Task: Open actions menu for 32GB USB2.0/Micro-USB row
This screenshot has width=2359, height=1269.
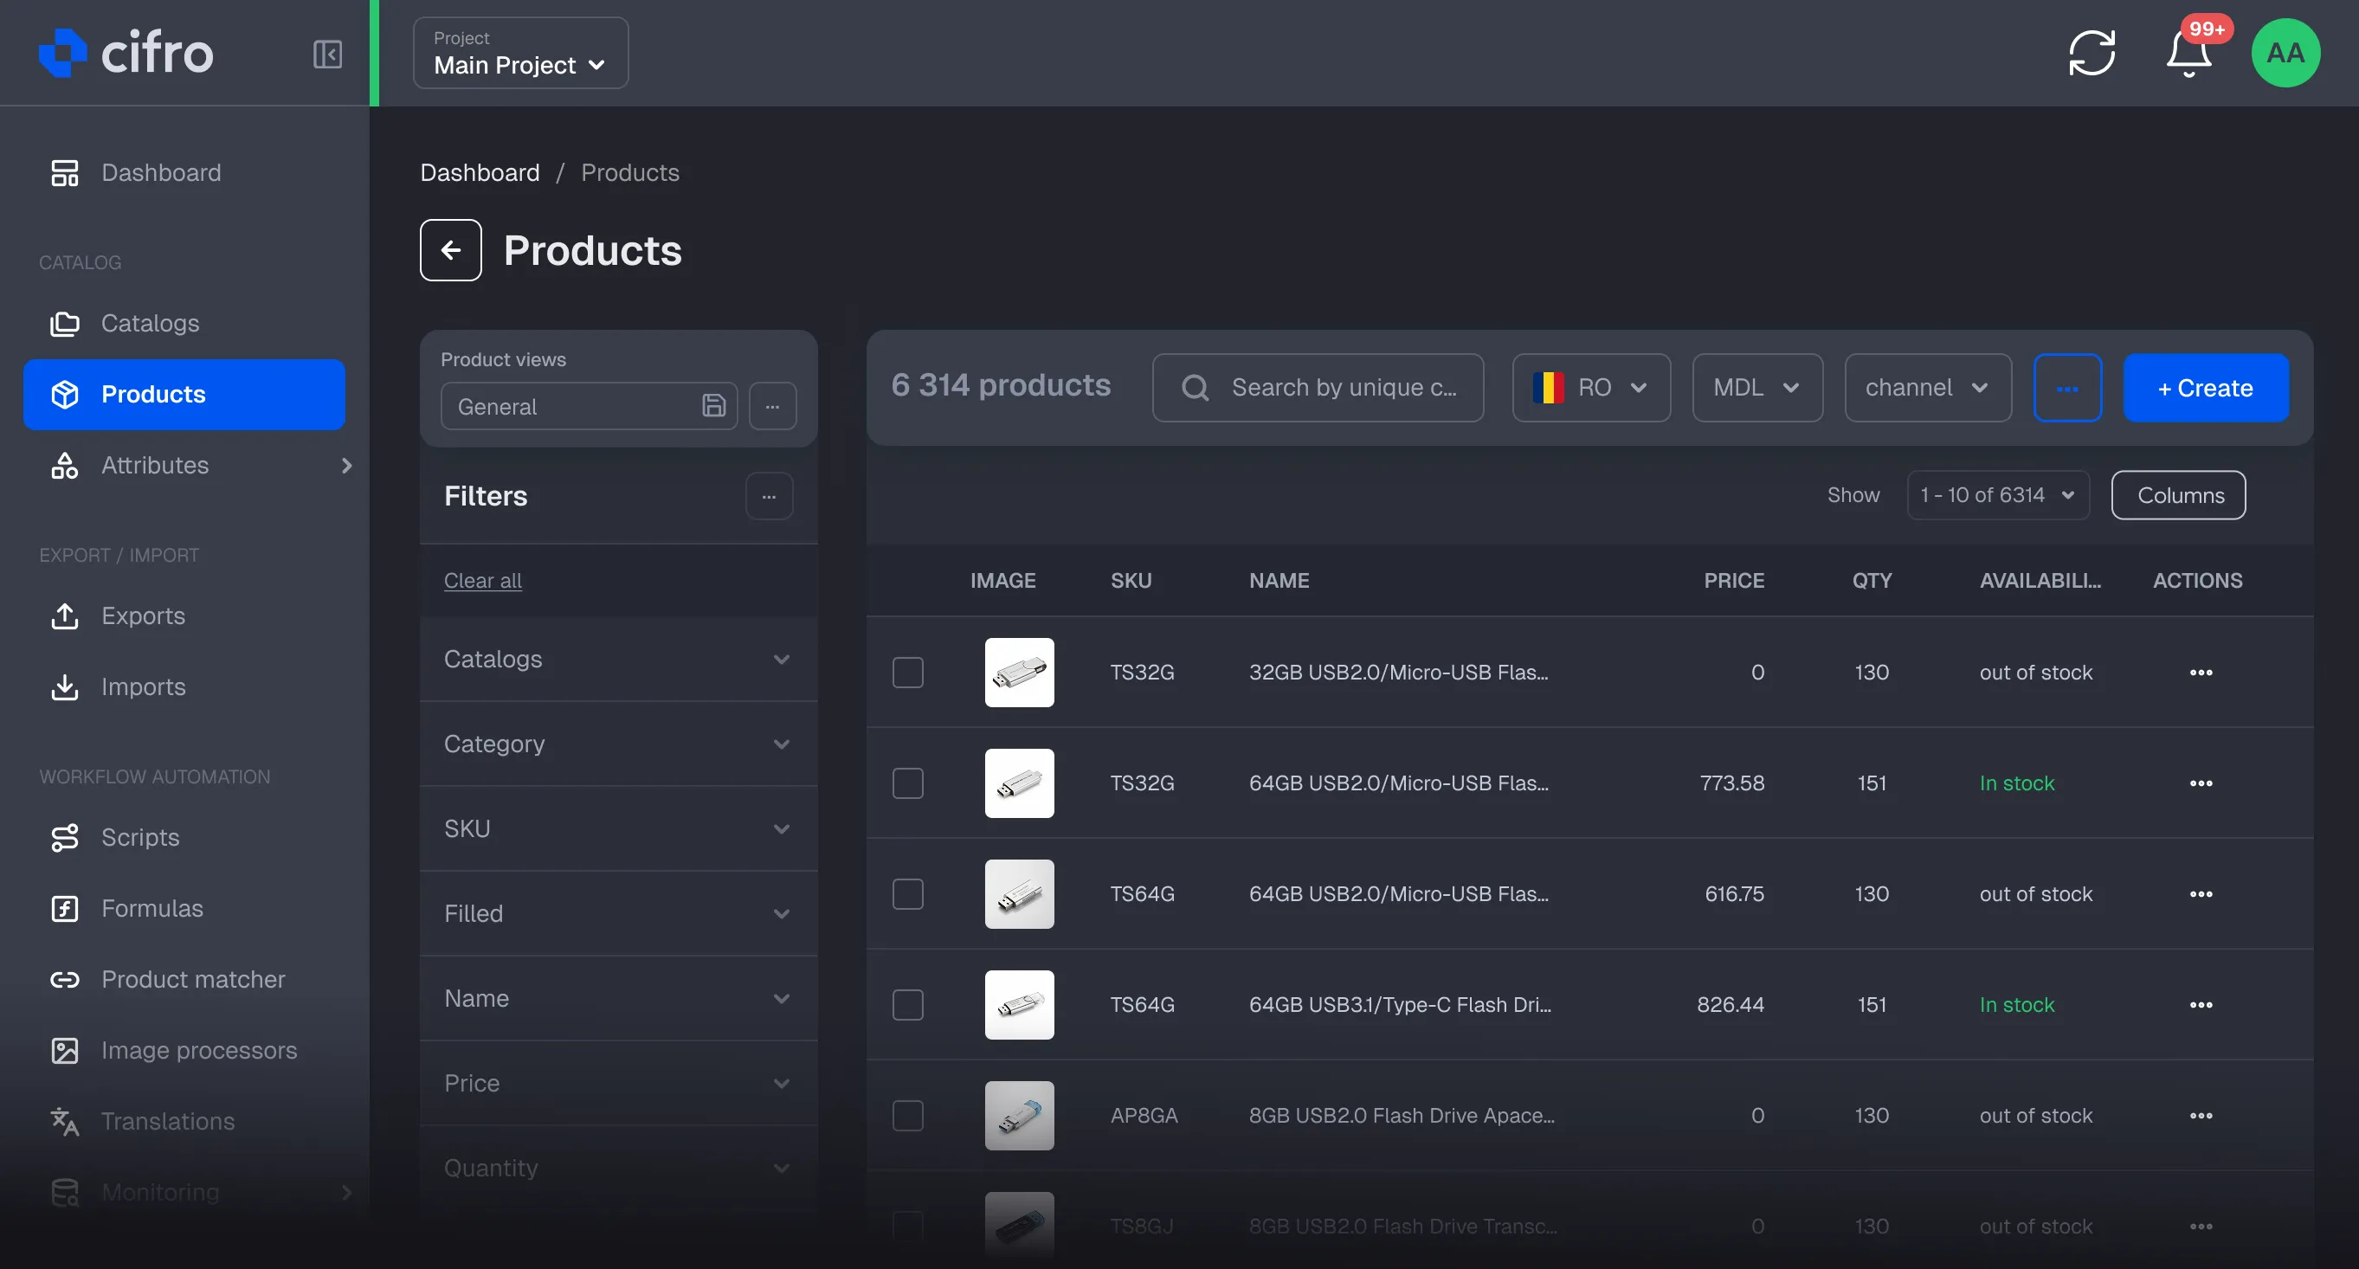Action: (x=2201, y=672)
